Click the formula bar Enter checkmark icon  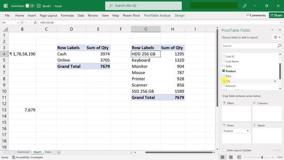pos(31,23)
